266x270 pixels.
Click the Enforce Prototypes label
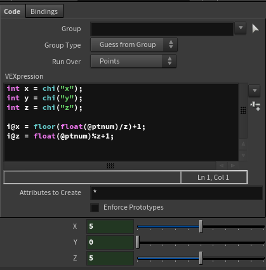[x=133, y=207]
